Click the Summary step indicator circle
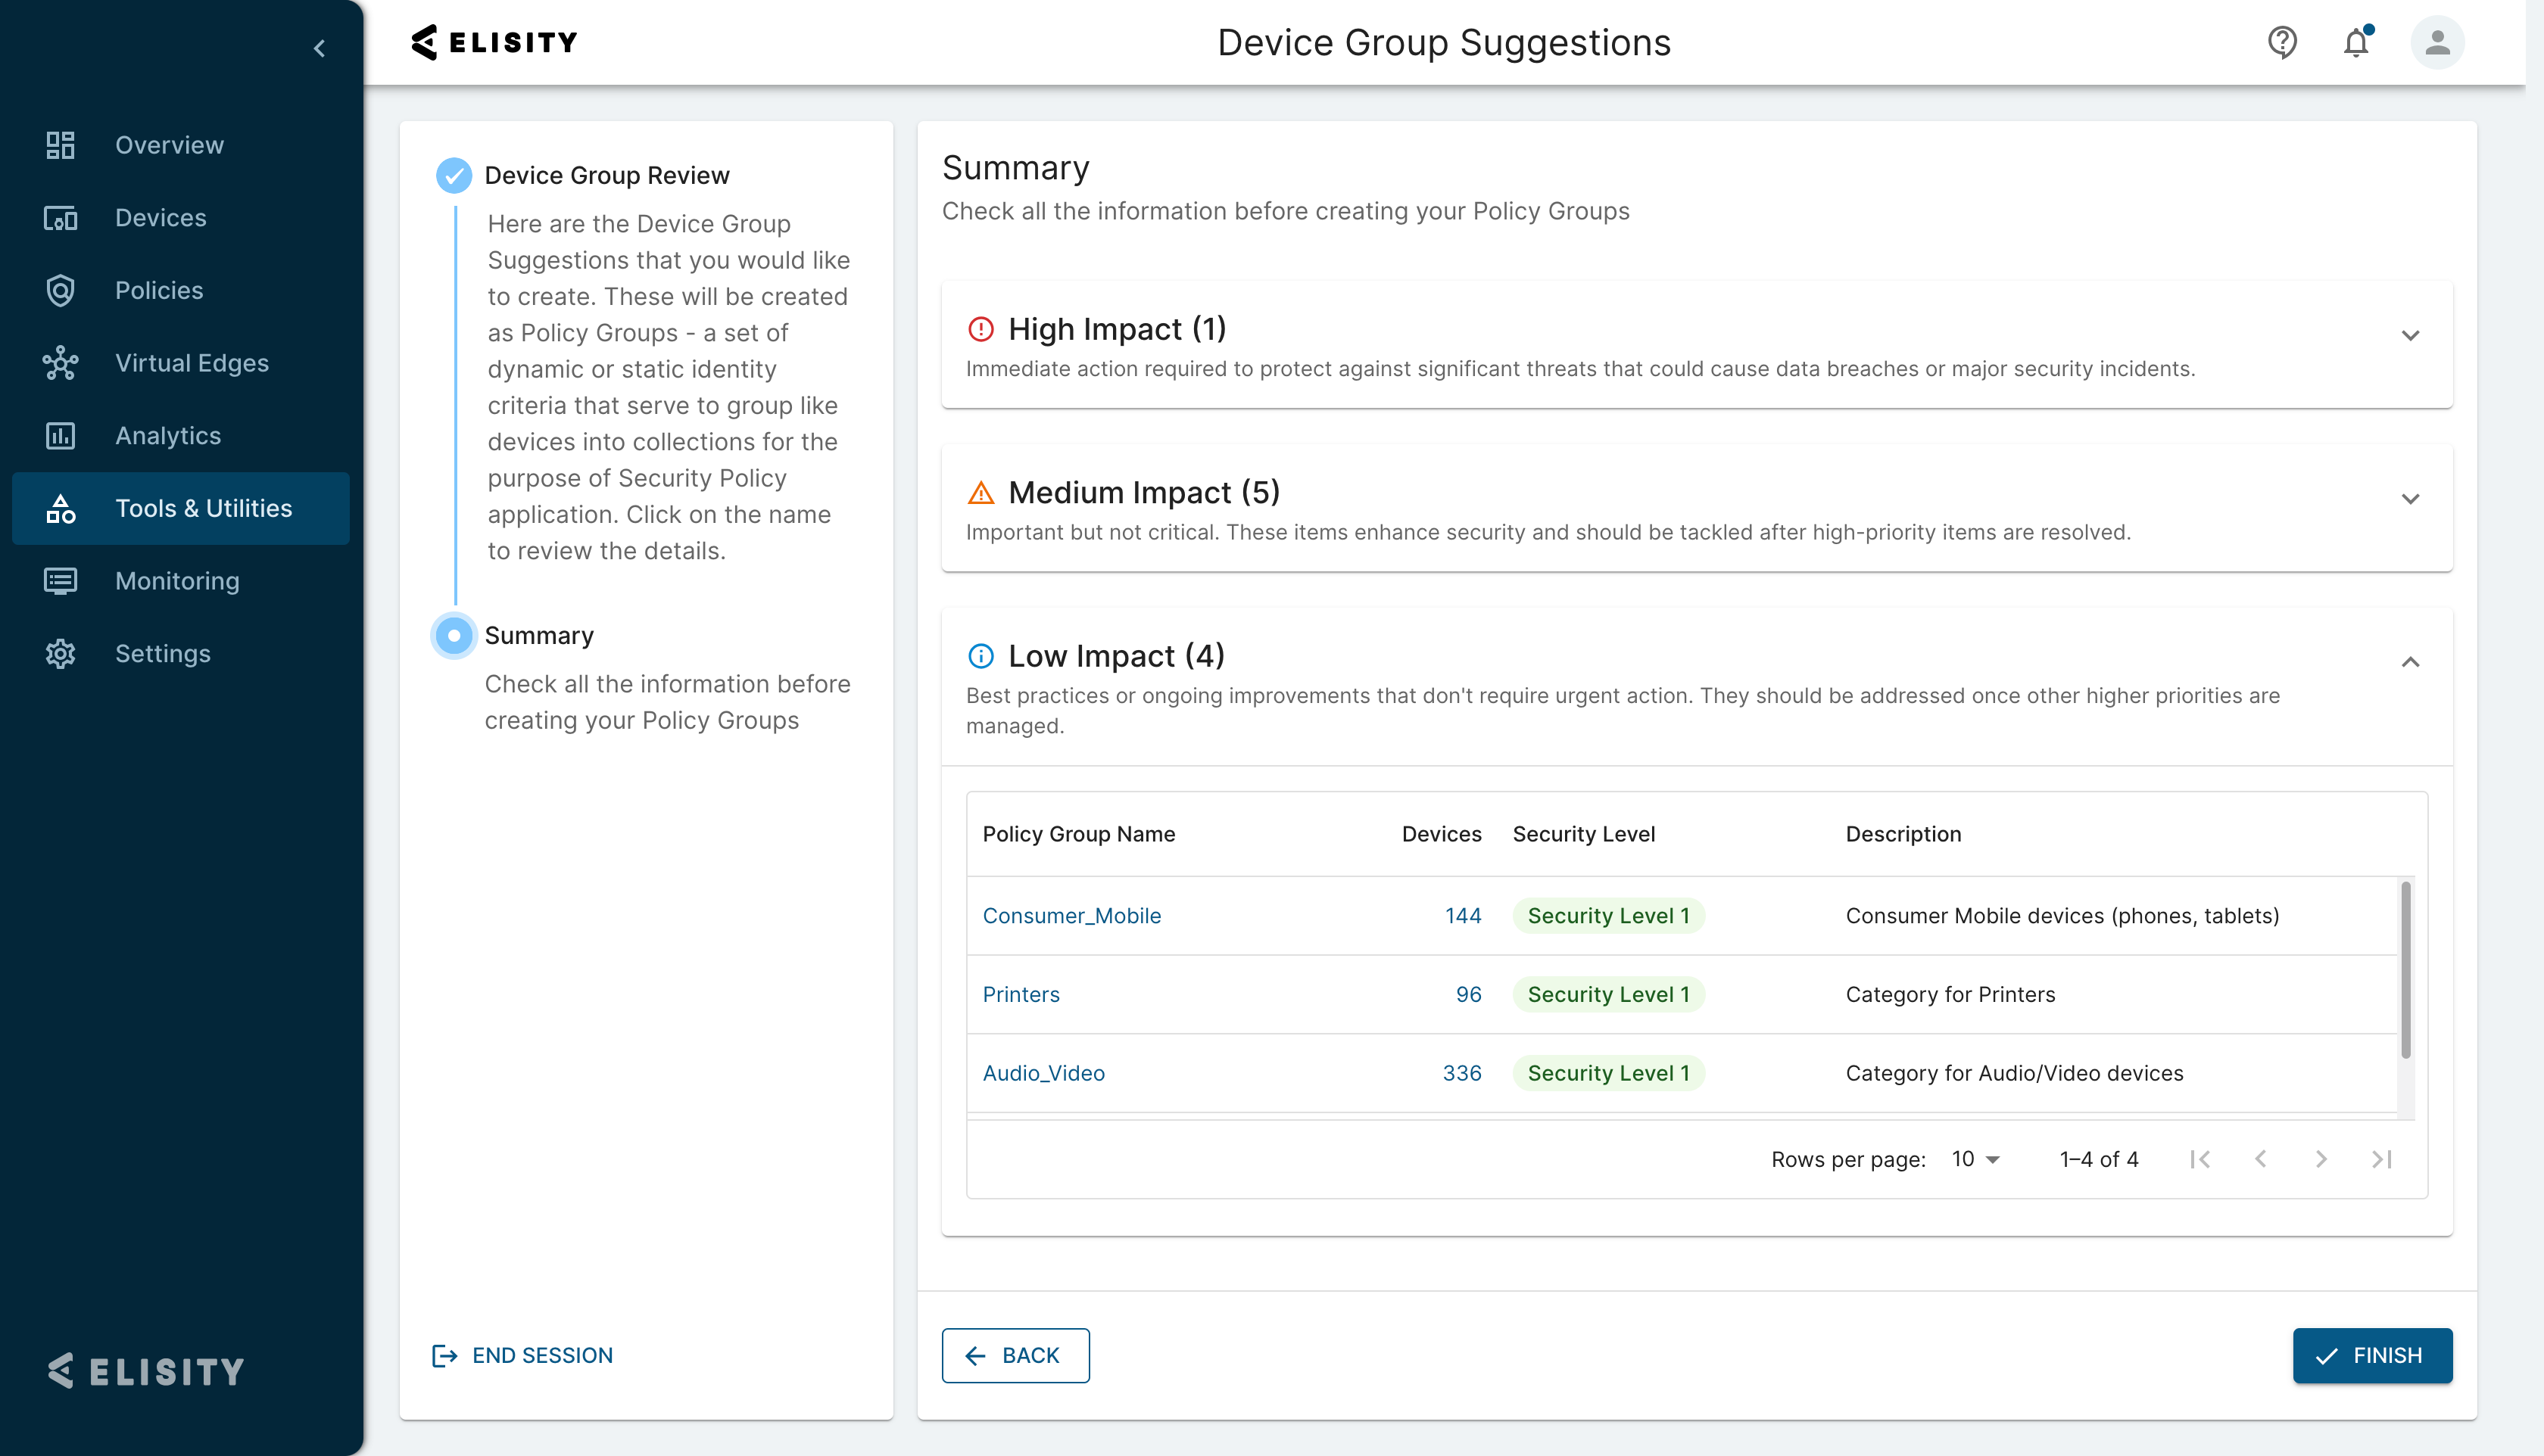This screenshot has height=1456, width=2544. click(x=454, y=635)
